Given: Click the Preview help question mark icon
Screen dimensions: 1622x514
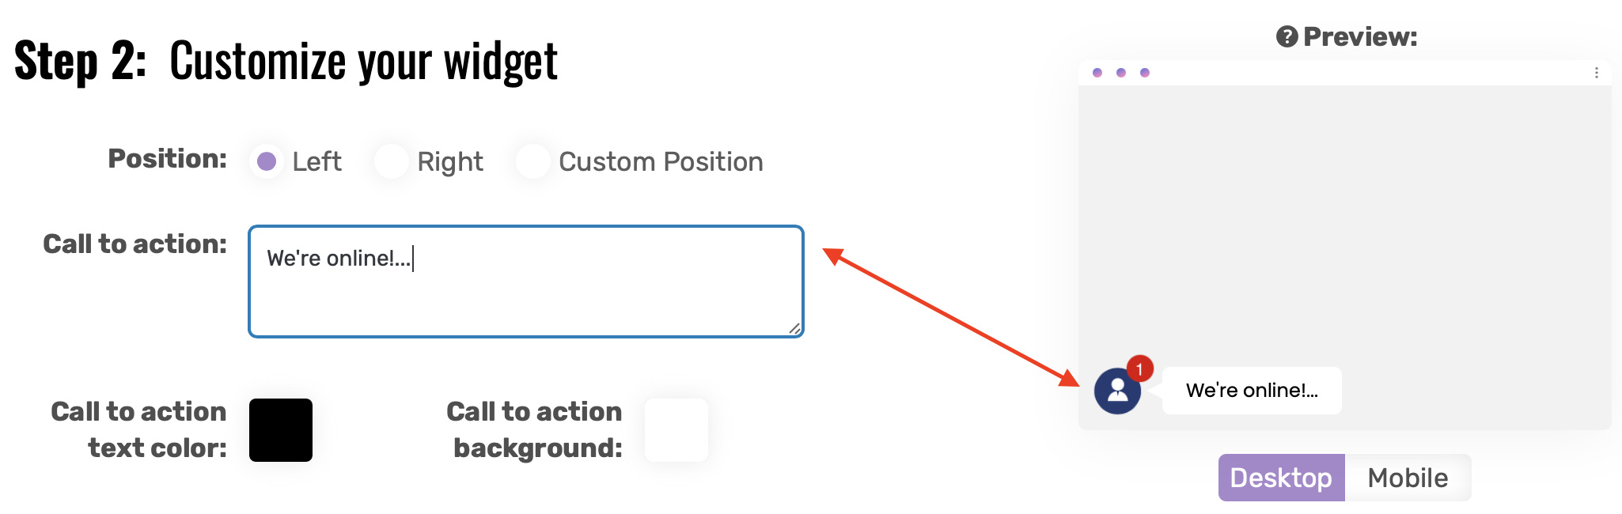Looking at the screenshot, I should (x=1288, y=35).
